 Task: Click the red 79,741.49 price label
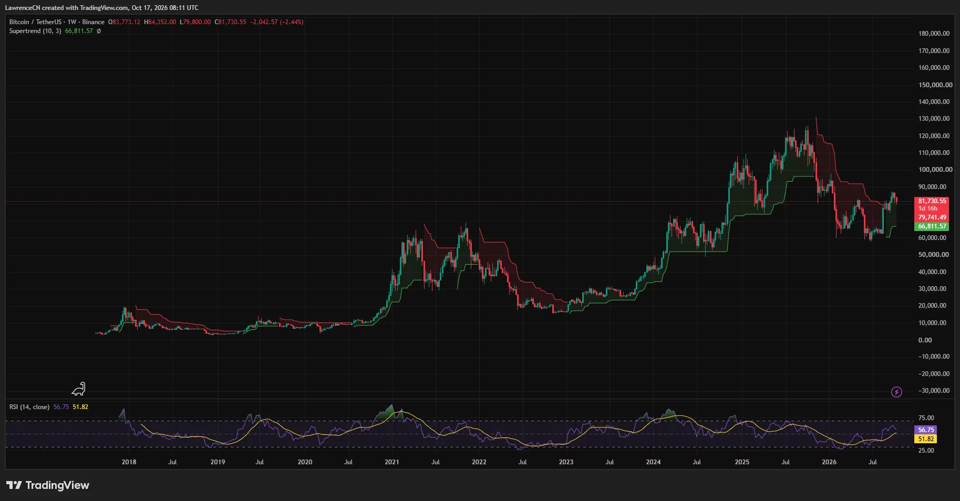click(932, 217)
